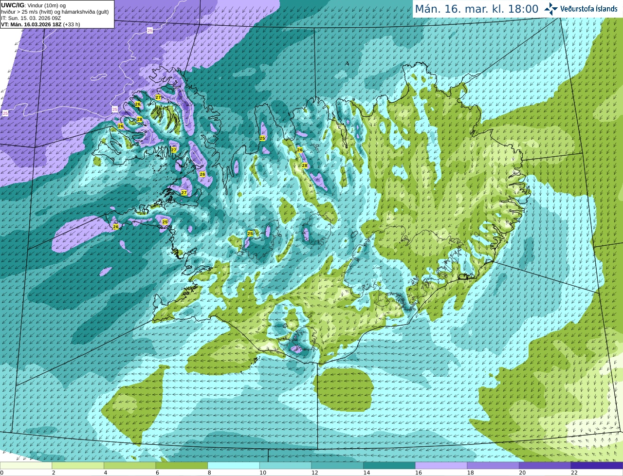Click the Veðurstofa Íslands logo emblem
Screen dimensions: 623x476
click(x=551, y=9)
